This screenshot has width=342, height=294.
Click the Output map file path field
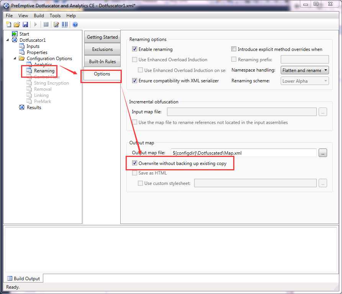244,153
